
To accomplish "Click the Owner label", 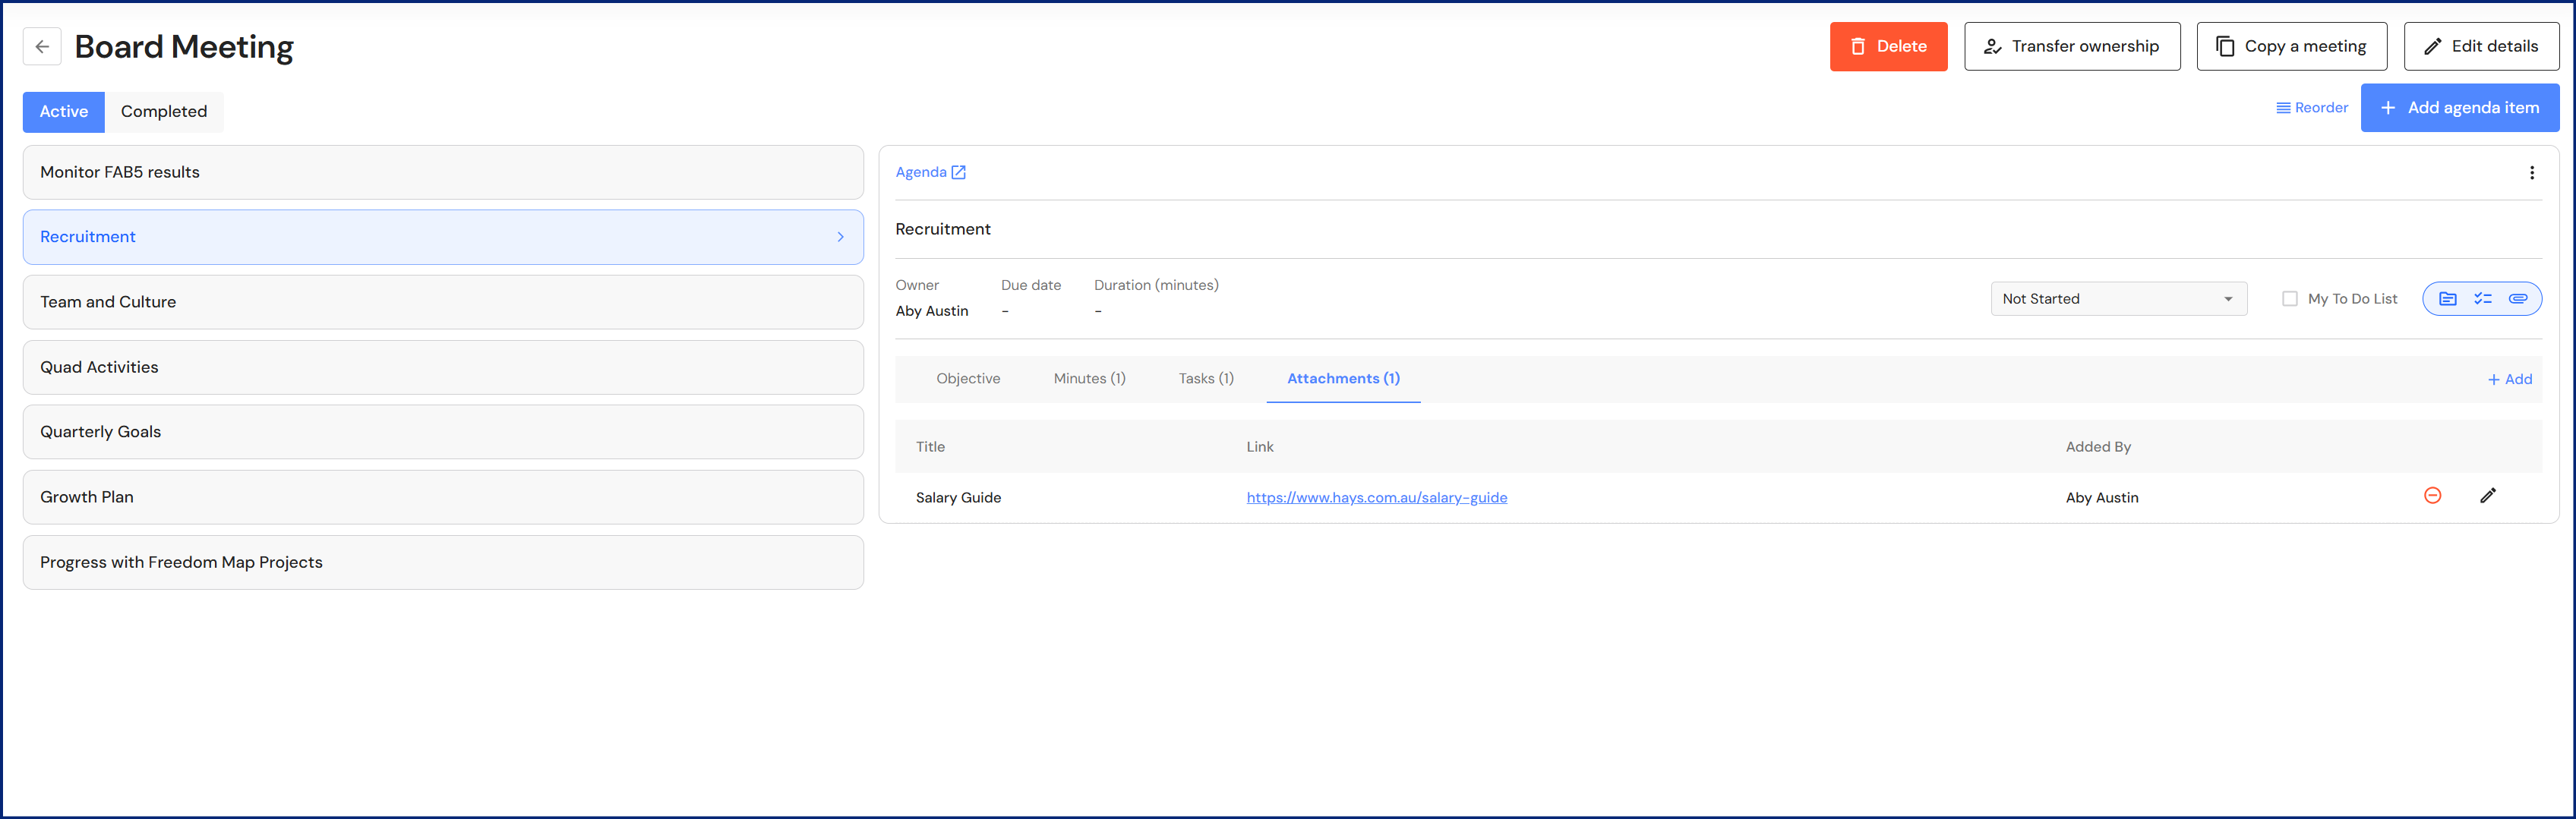I will [917, 285].
